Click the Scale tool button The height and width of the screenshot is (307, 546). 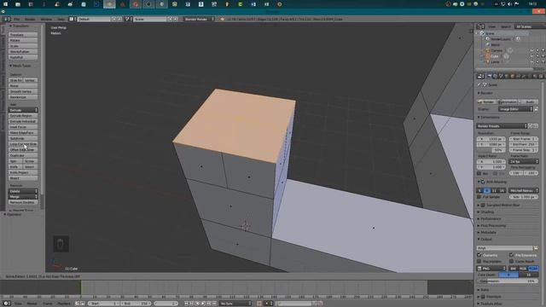pyautogui.click(x=23, y=46)
